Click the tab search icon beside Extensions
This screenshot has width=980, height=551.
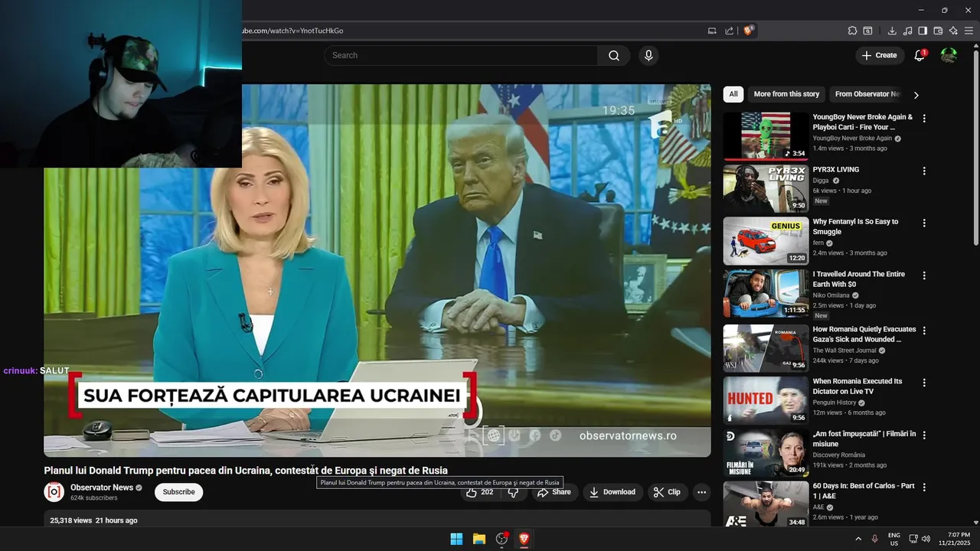coord(867,31)
